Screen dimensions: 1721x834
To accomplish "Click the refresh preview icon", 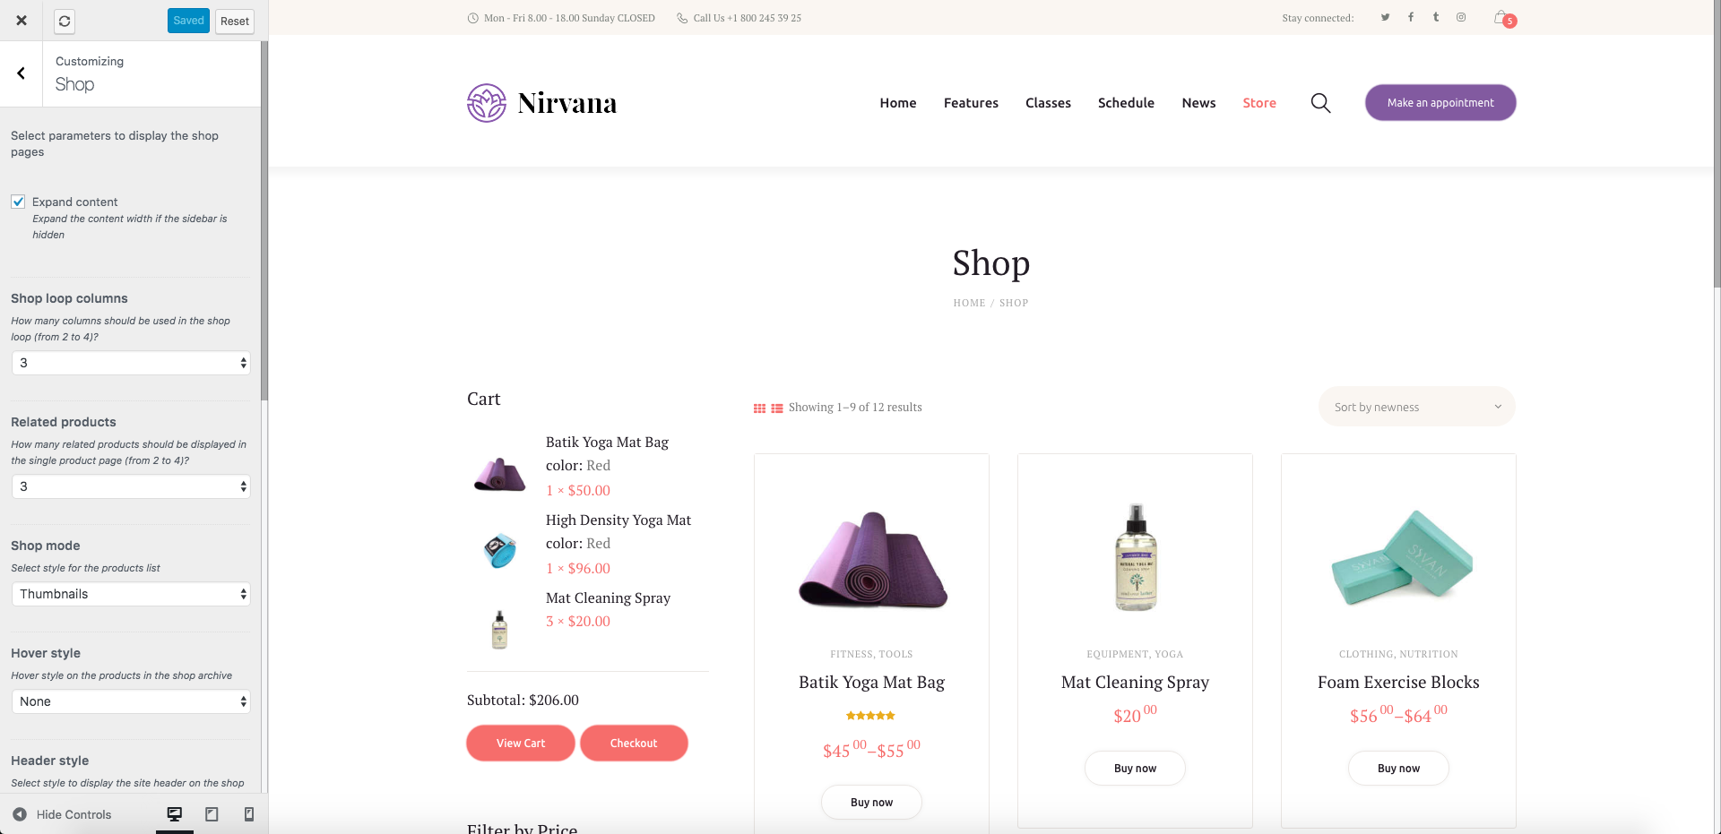I will (65, 21).
